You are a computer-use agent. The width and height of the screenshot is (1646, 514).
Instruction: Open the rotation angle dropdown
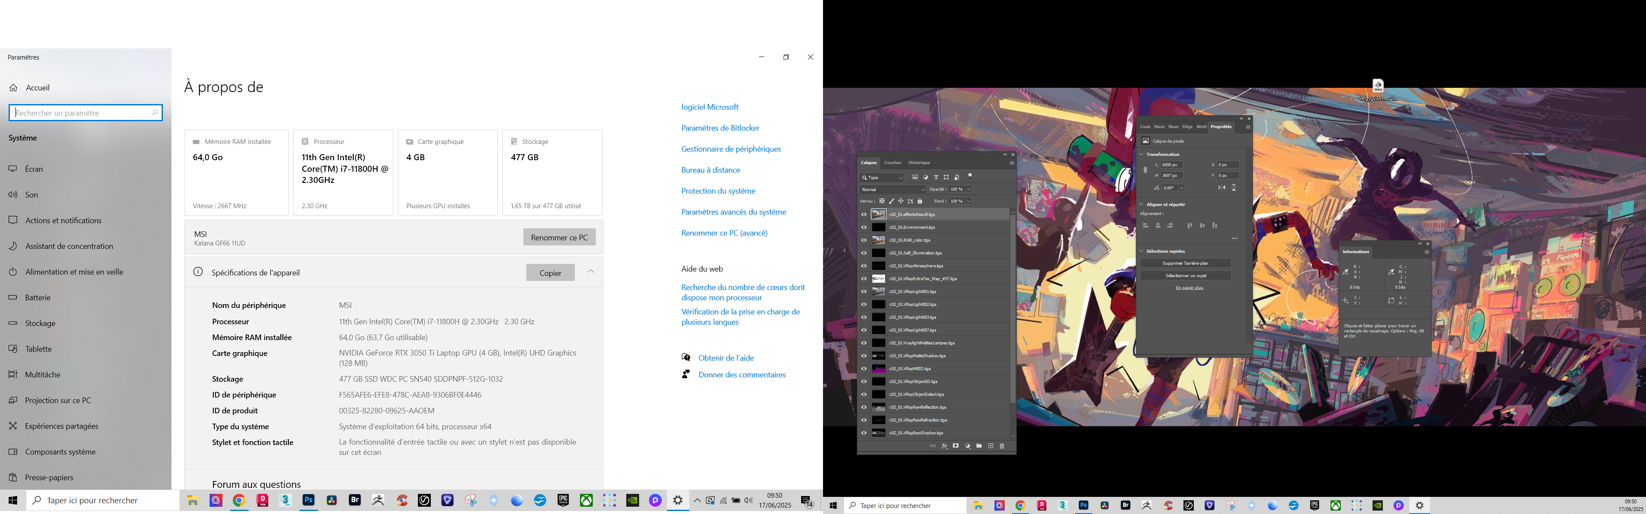[x=1181, y=188]
